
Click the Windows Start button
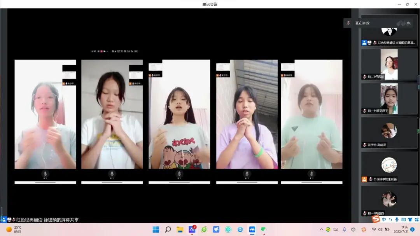pyautogui.click(x=156, y=229)
